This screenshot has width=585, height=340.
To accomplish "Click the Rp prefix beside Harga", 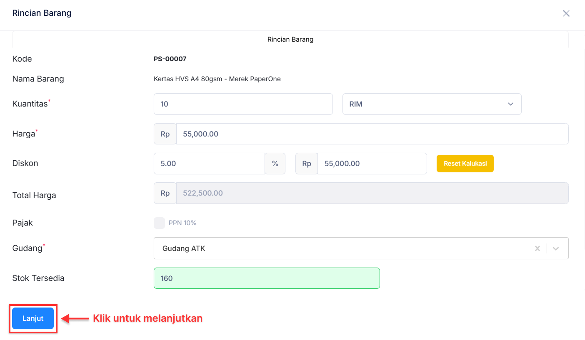I will 165,134.
